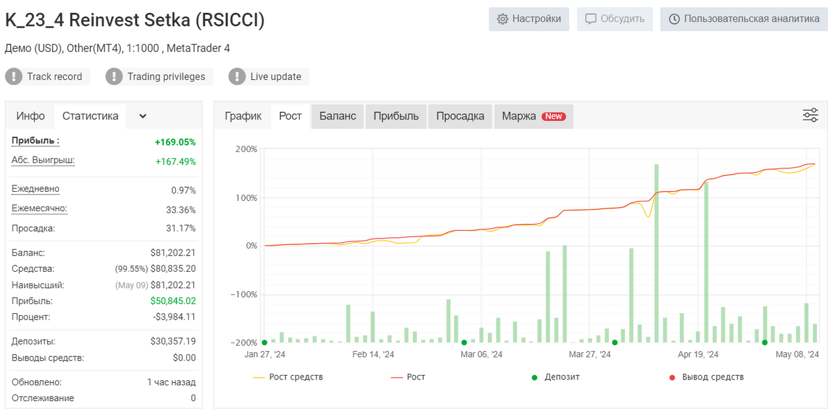
Task: Click the 1 час назад updated value
Action: point(171,382)
